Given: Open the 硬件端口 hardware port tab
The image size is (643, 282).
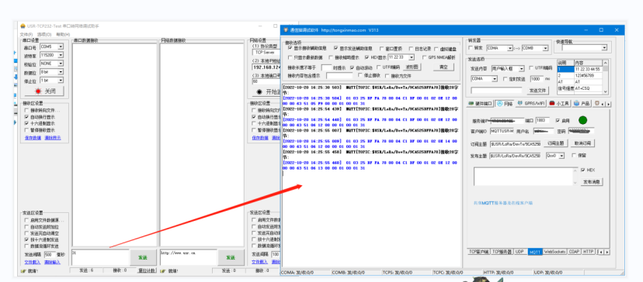Looking at the screenshot, I should (x=480, y=104).
